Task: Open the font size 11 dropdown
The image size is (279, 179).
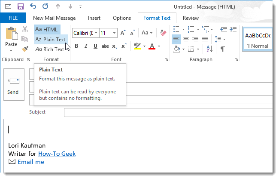Action: point(114,33)
